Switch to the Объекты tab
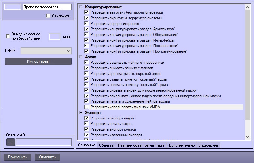 [107, 145]
